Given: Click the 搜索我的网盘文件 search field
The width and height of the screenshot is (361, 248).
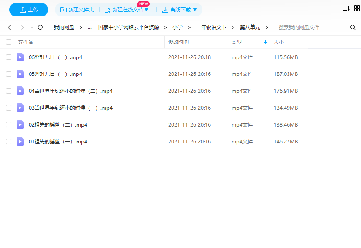Looking at the screenshot, I should (x=312, y=27).
